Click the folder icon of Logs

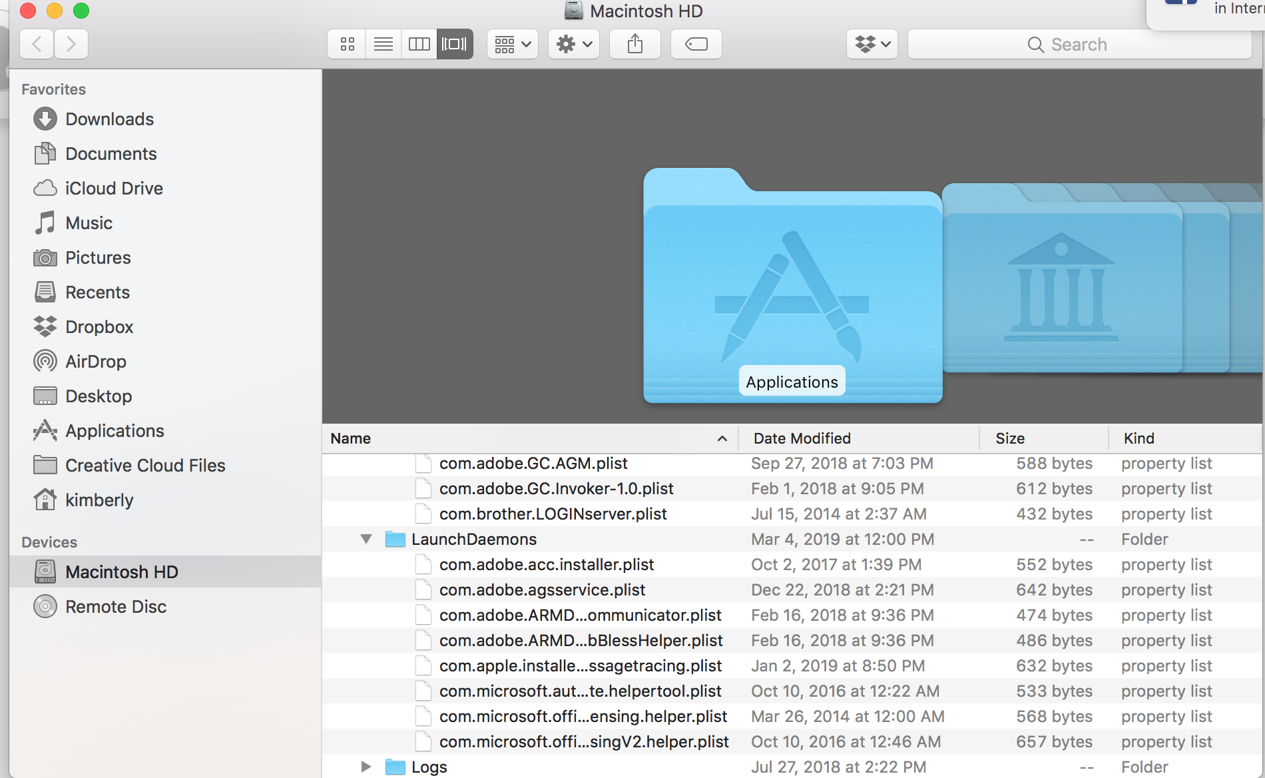395,767
